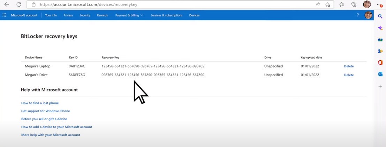Open the sidebar Office icon
Image resolution: width=386 pixels, height=147 pixels.
(380, 62)
